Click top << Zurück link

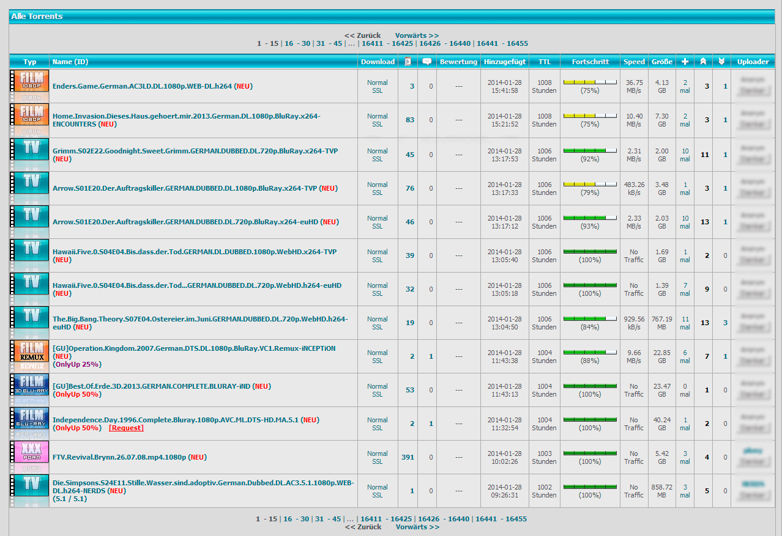(x=362, y=35)
